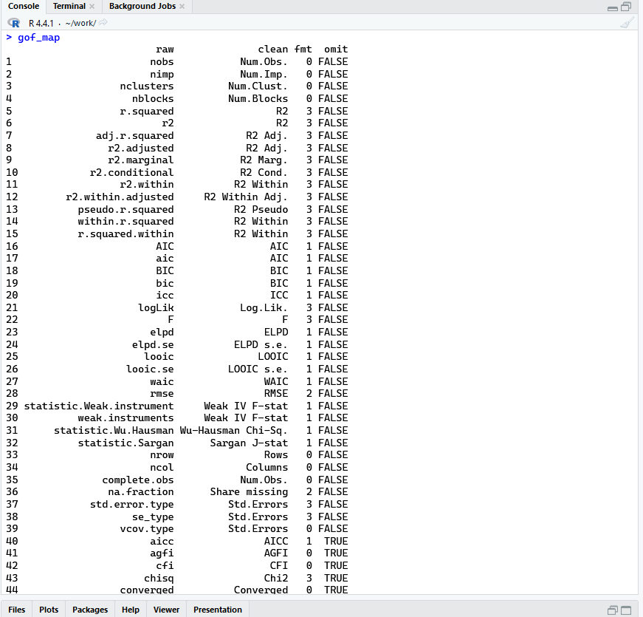Minimize the Console pane
The height and width of the screenshot is (617, 643).
pyautogui.click(x=612, y=7)
